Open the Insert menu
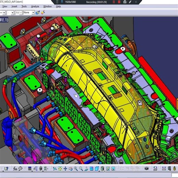Screen dimensions: 178x178 [14, 7]
